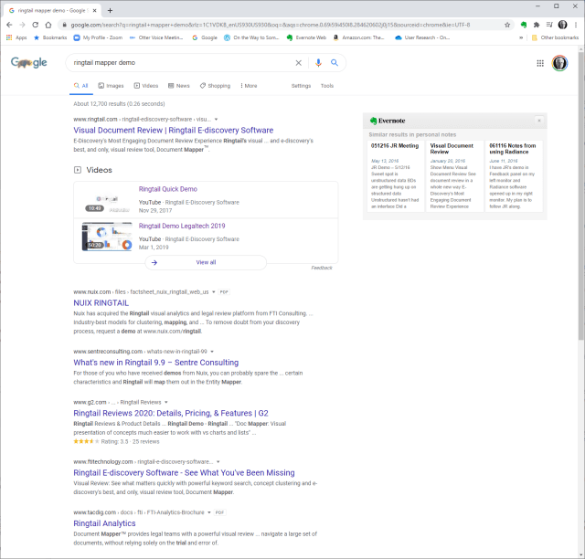Open the search Tools option

pyautogui.click(x=326, y=86)
